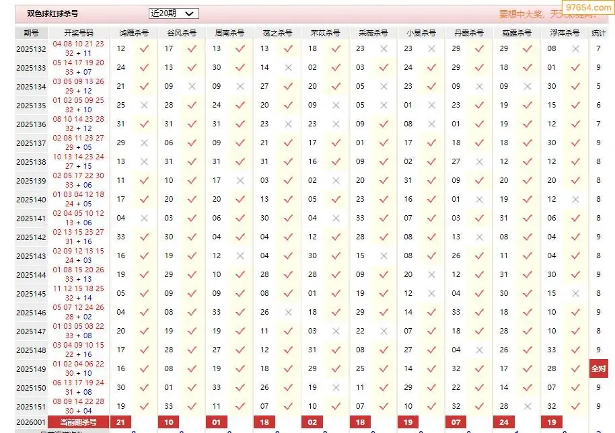The image size is (615, 433).
Task: Select issue number 2025140 in 期号 column
Action: (31, 200)
